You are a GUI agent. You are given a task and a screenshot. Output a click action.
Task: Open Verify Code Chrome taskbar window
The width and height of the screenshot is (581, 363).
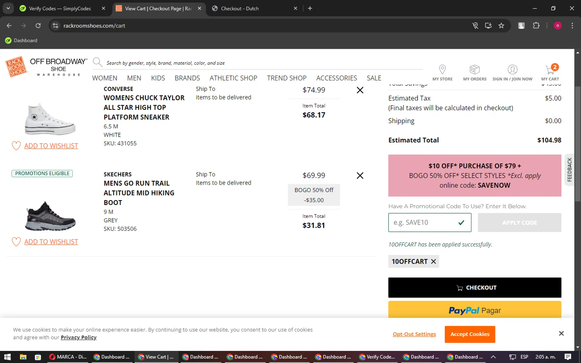(377, 357)
